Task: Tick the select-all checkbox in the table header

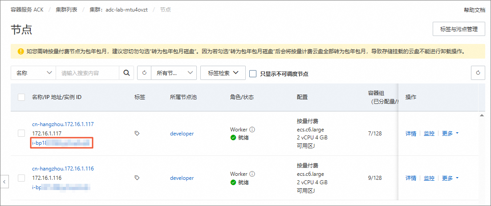Action: 21,97
